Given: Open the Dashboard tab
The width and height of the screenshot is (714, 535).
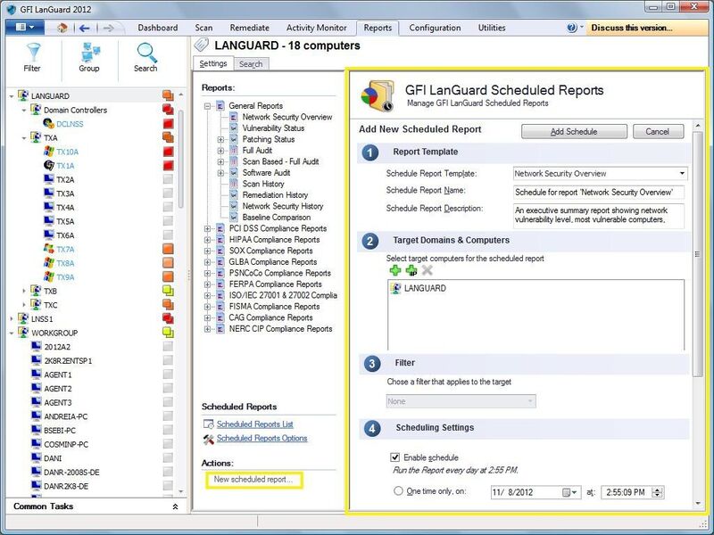Looking at the screenshot, I should pyautogui.click(x=158, y=28).
